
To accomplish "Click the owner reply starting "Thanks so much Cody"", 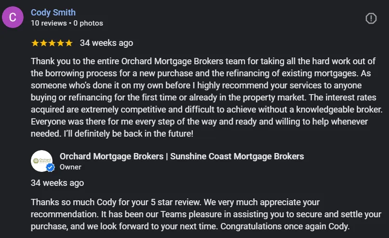I will coord(206,214).
